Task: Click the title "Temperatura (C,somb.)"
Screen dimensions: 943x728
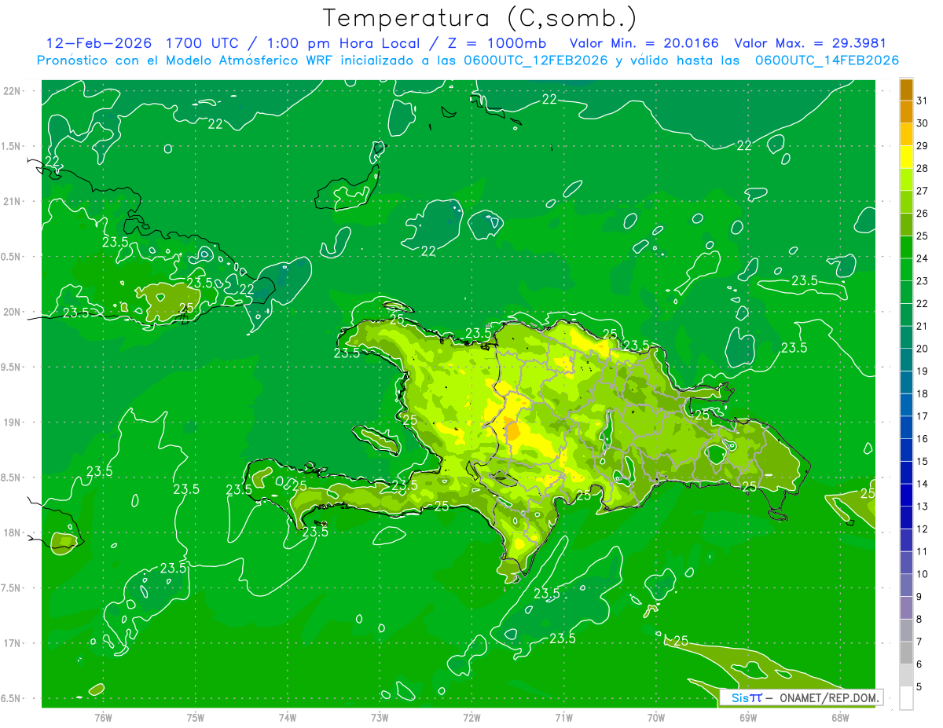Action: (x=480, y=17)
